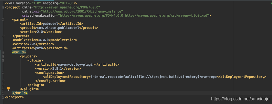Click the xsi:schemaLocation attribute value
Viewport: 272px width, 104px height.
pyautogui.click(x=133, y=16)
